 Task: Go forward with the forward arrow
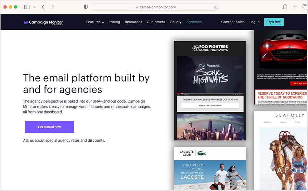[52, 7]
